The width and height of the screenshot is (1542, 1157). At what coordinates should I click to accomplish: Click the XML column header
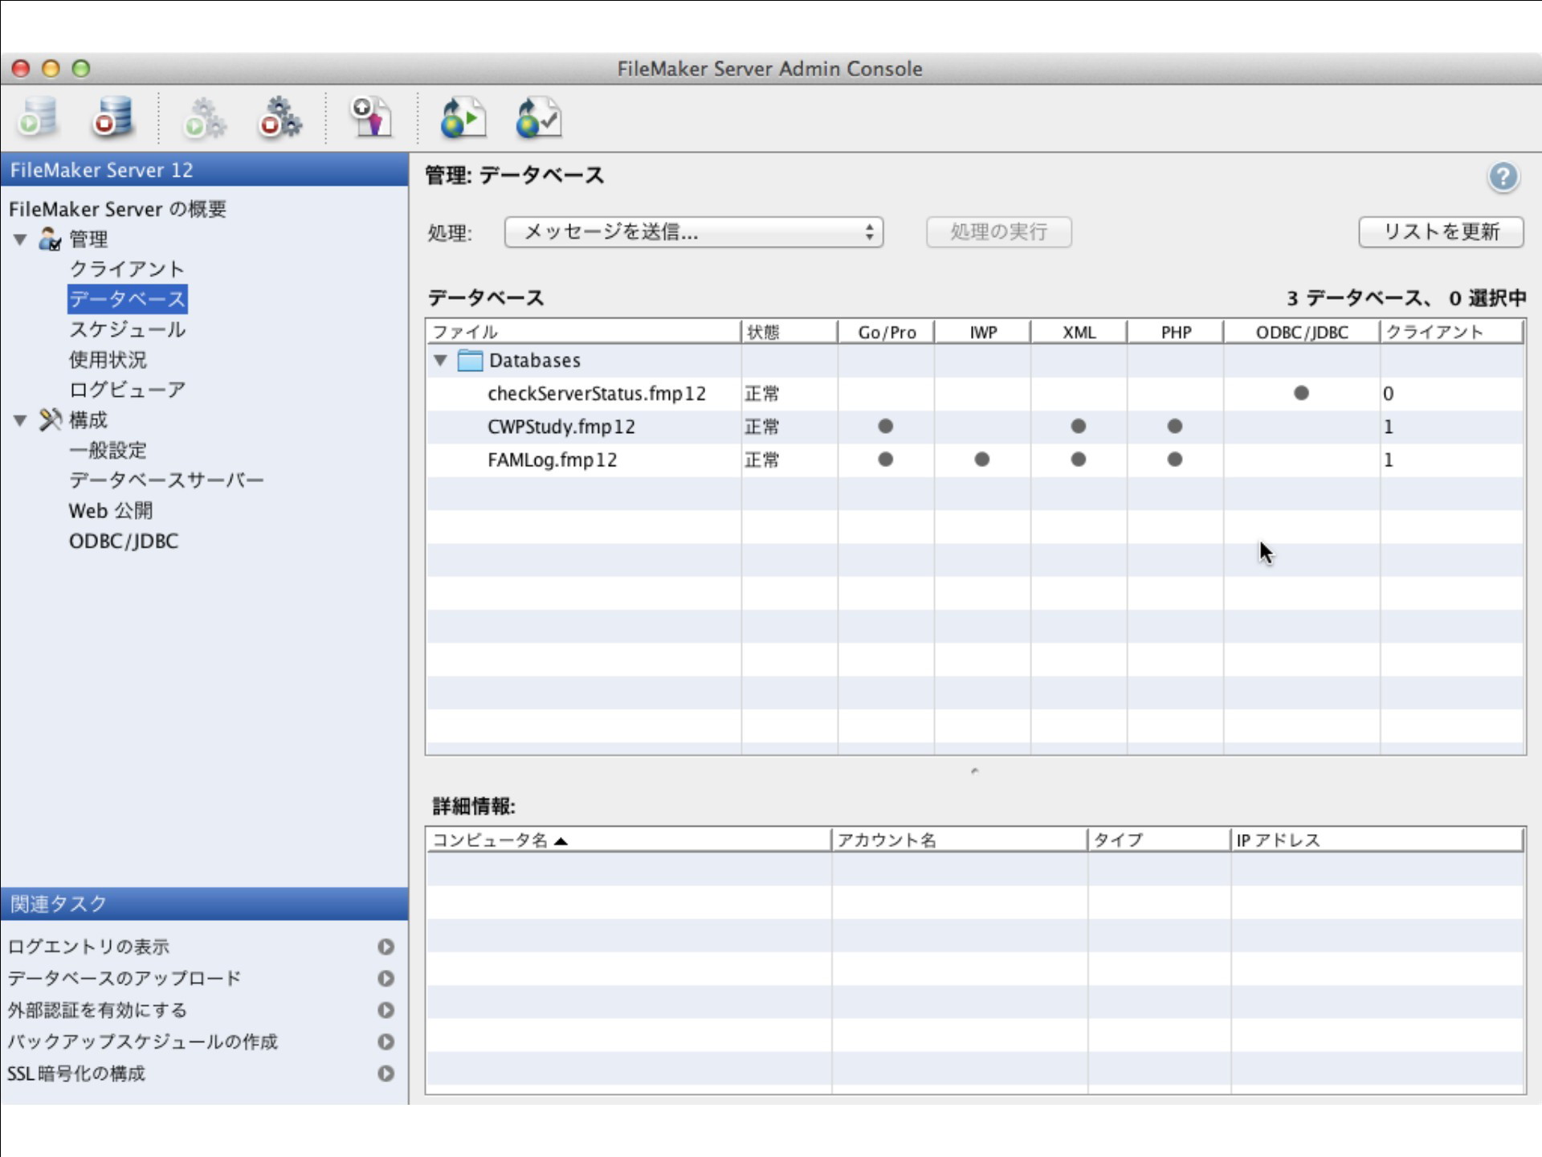(1079, 332)
